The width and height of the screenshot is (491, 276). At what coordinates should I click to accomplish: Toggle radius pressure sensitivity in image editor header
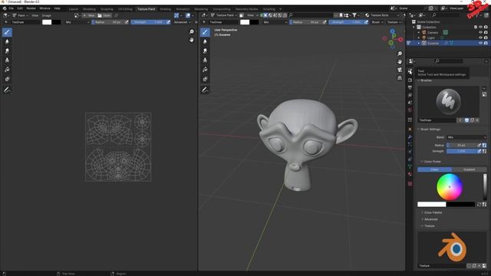pos(127,22)
